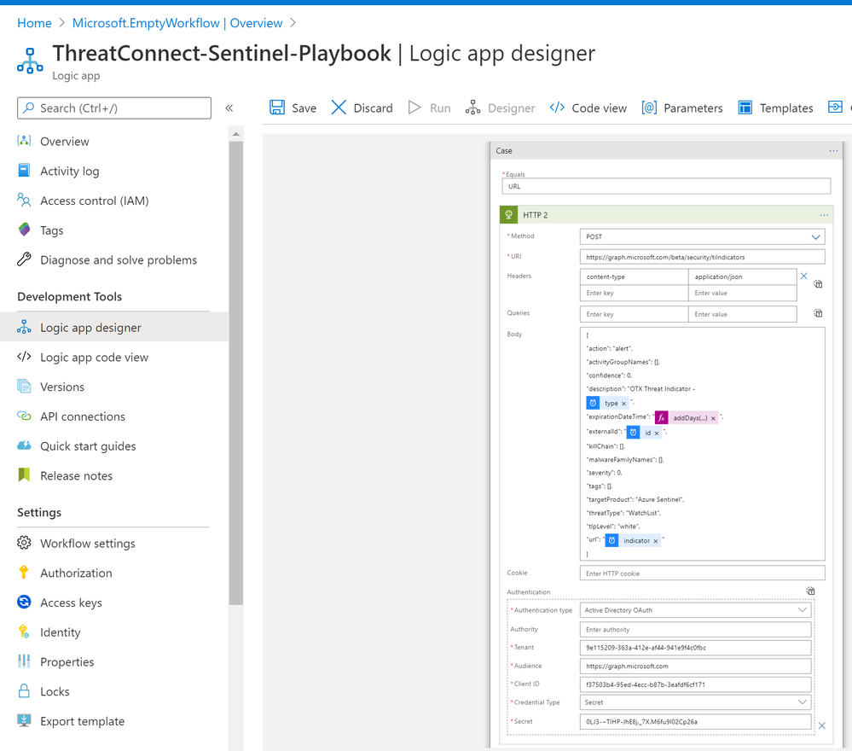Click the Tags sidebar icon
Screen dimensions: 852x751
click(x=24, y=230)
